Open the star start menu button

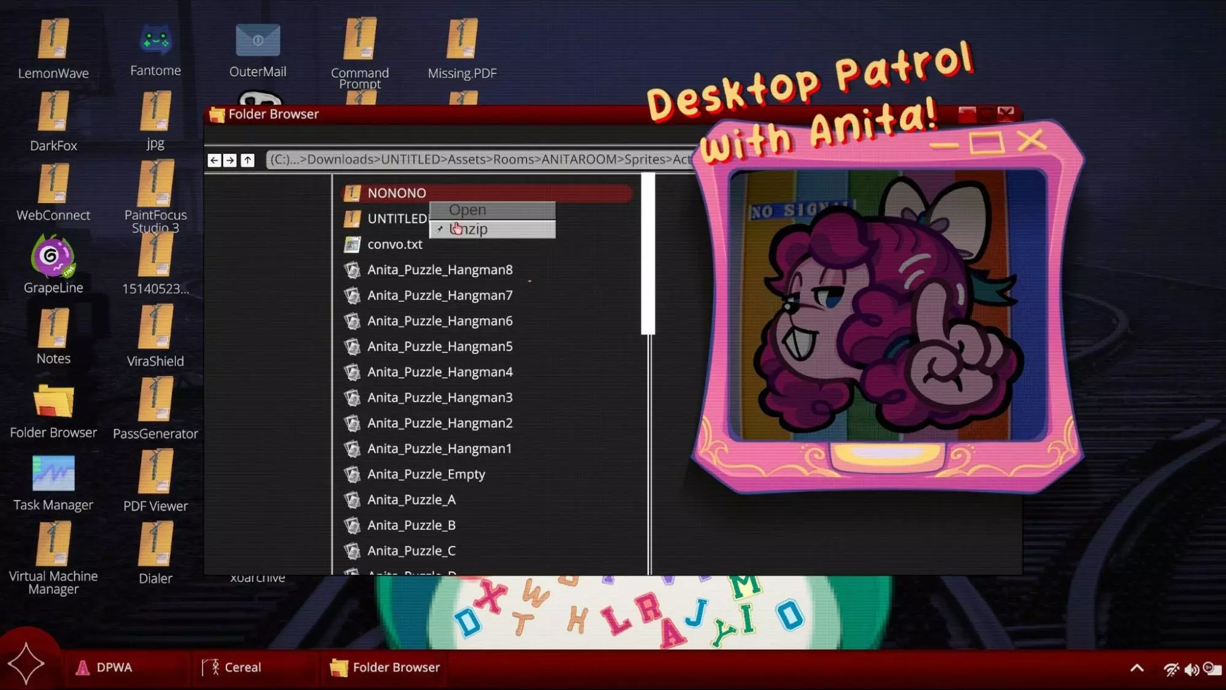pyautogui.click(x=26, y=664)
